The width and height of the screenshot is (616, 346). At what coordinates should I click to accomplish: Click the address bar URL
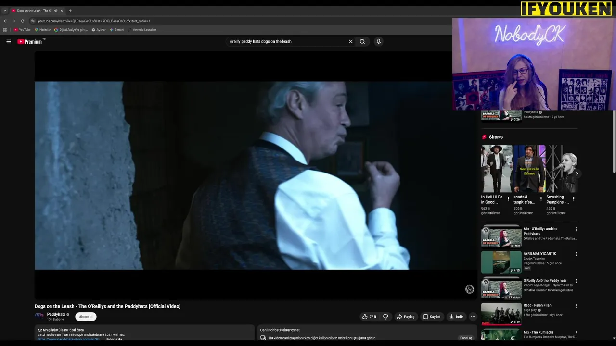click(94, 21)
